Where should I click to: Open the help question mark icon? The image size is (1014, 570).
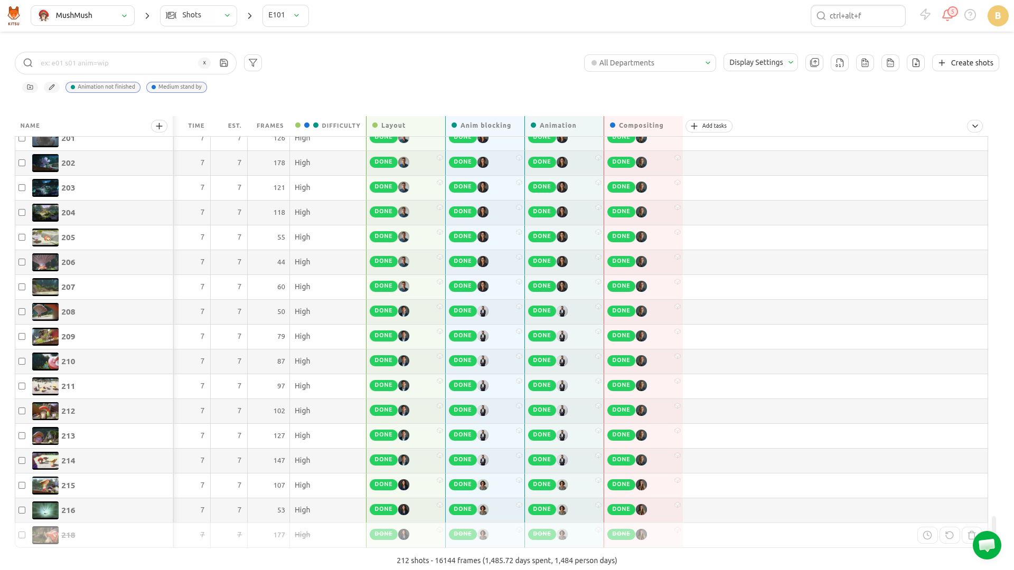[970, 15]
